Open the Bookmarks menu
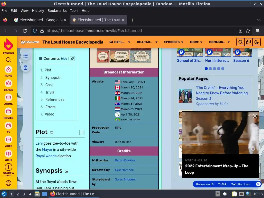The width and height of the screenshot is (264, 198). click(x=57, y=11)
